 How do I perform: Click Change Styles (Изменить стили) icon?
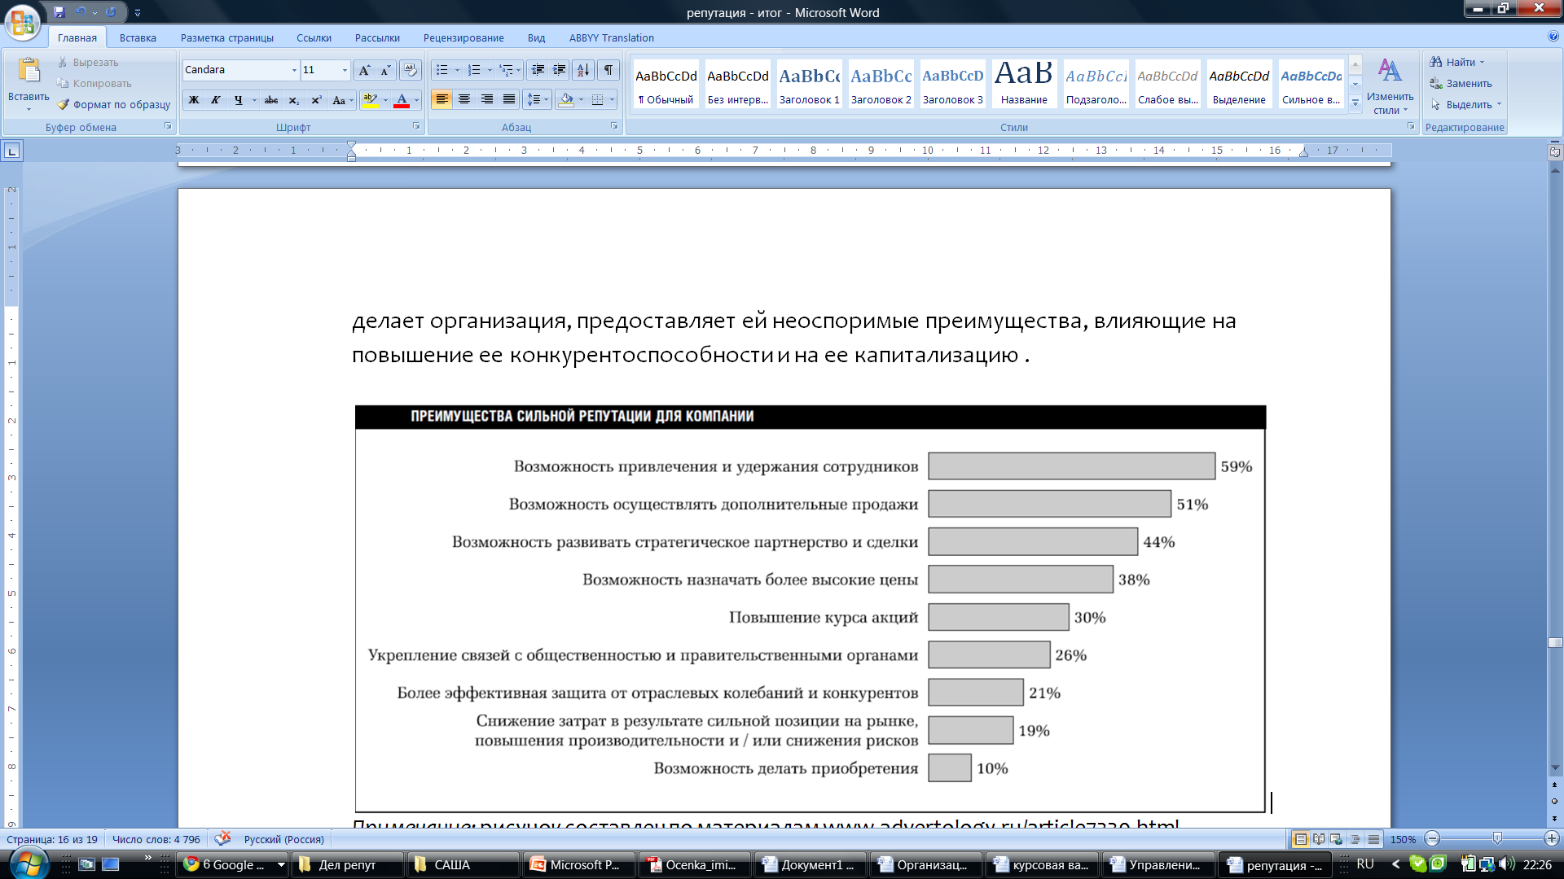click(1390, 85)
